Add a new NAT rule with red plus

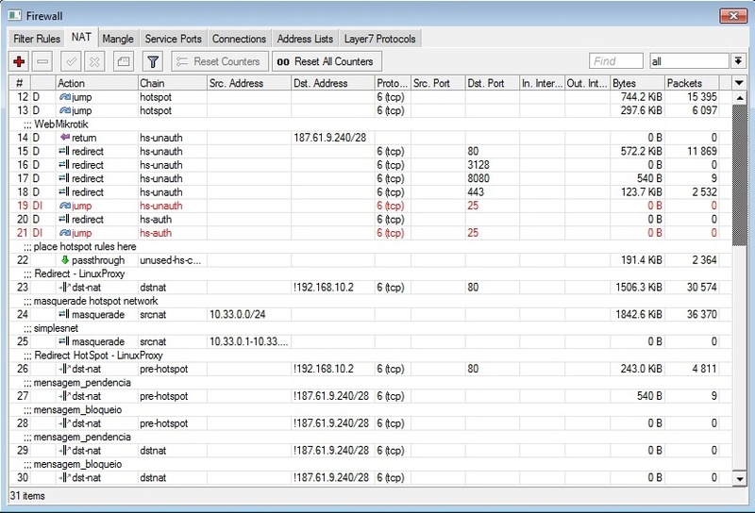tap(19, 61)
